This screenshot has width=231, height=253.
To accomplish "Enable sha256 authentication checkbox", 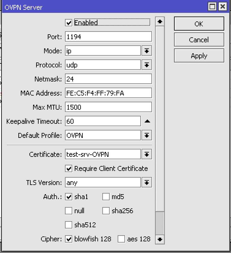I will pos(106,211).
